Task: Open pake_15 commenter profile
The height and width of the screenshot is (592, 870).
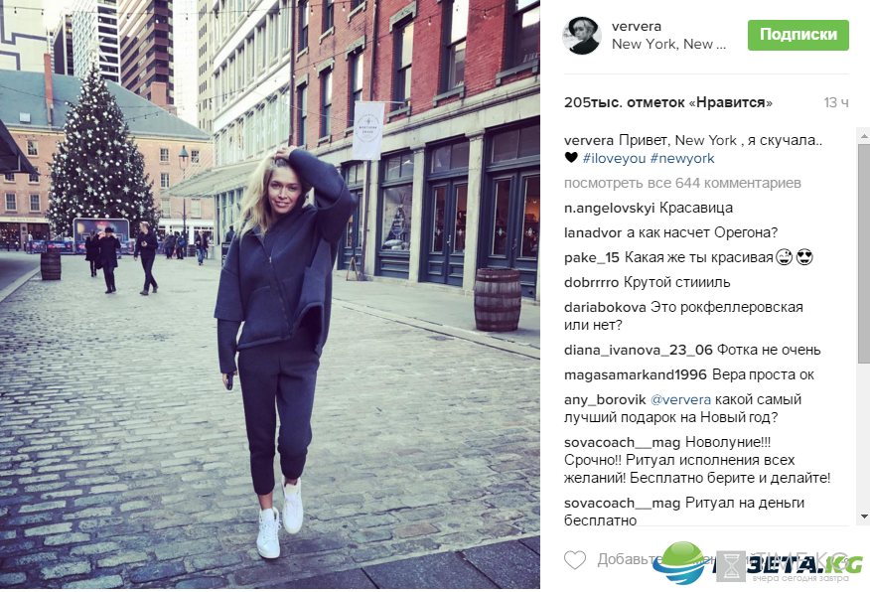Action: 592,257
